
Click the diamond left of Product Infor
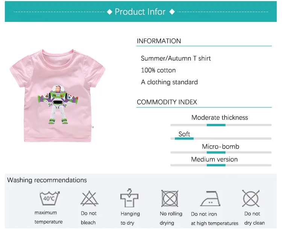coord(109,12)
